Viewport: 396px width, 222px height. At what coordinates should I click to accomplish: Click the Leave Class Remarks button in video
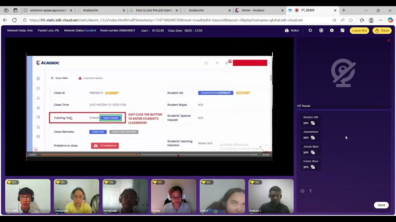pyautogui.click(x=124, y=132)
